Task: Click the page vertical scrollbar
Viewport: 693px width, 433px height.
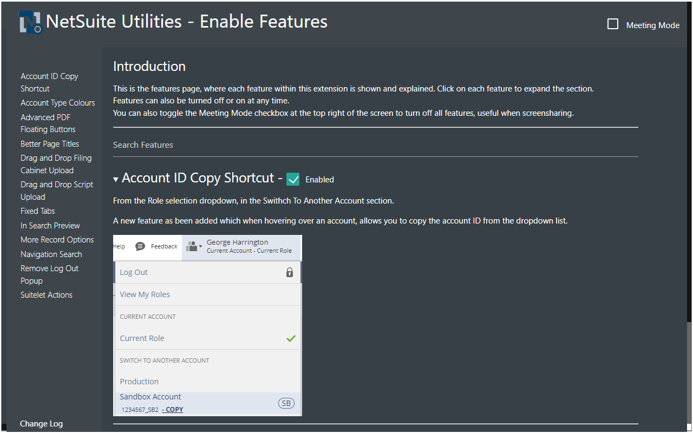Action: tap(689, 373)
